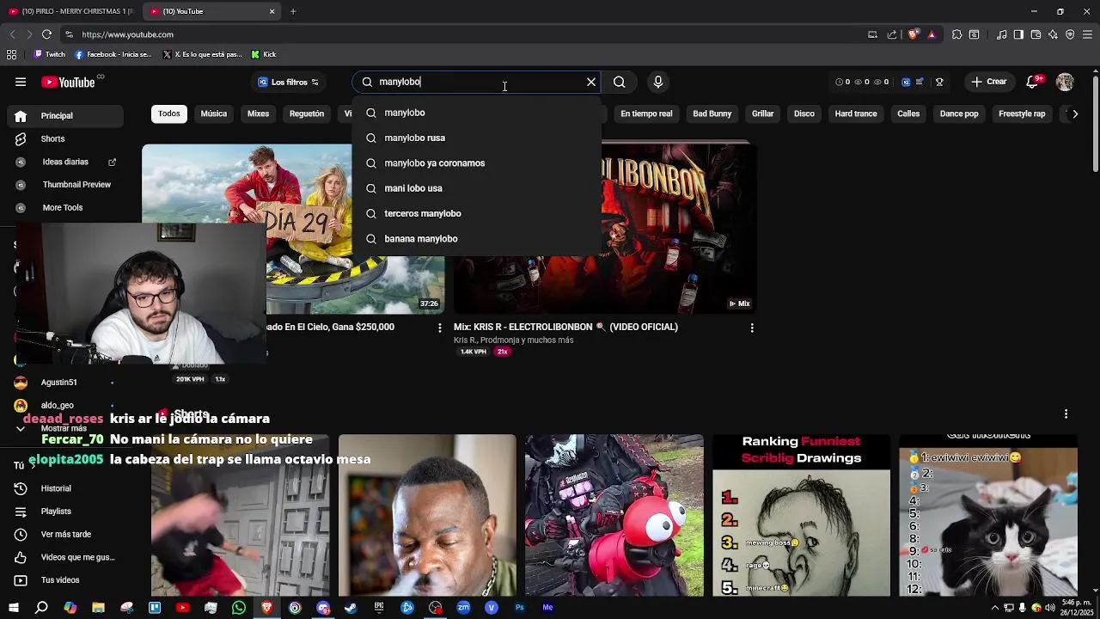Screen dimensions: 1100x619
Task: Select the Regueton filter chip
Action: click(x=307, y=113)
